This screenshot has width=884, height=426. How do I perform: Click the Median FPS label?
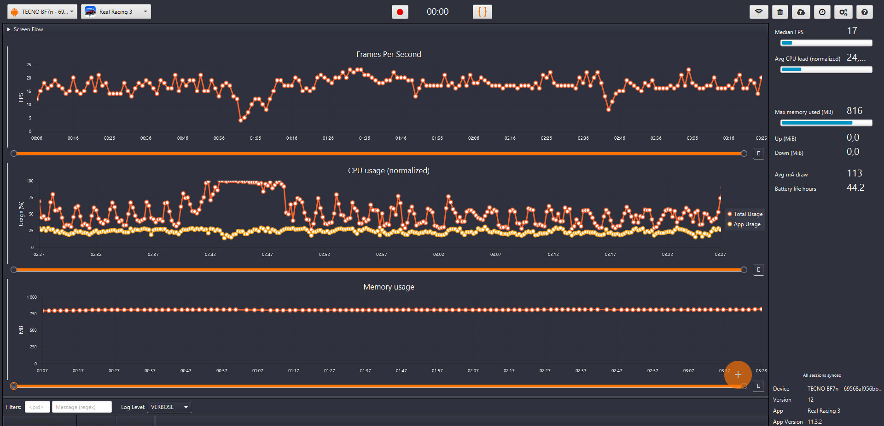pos(789,32)
